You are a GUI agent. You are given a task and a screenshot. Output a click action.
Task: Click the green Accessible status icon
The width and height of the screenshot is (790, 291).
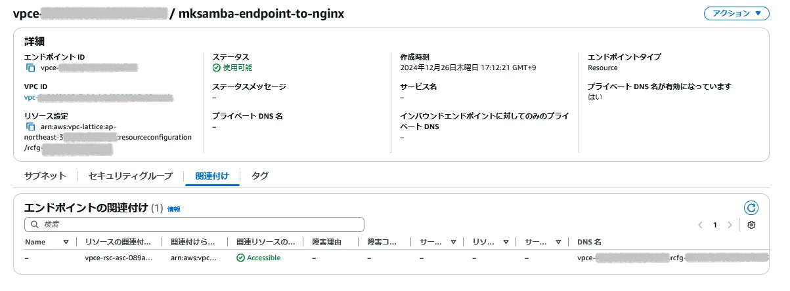point(241,258)
